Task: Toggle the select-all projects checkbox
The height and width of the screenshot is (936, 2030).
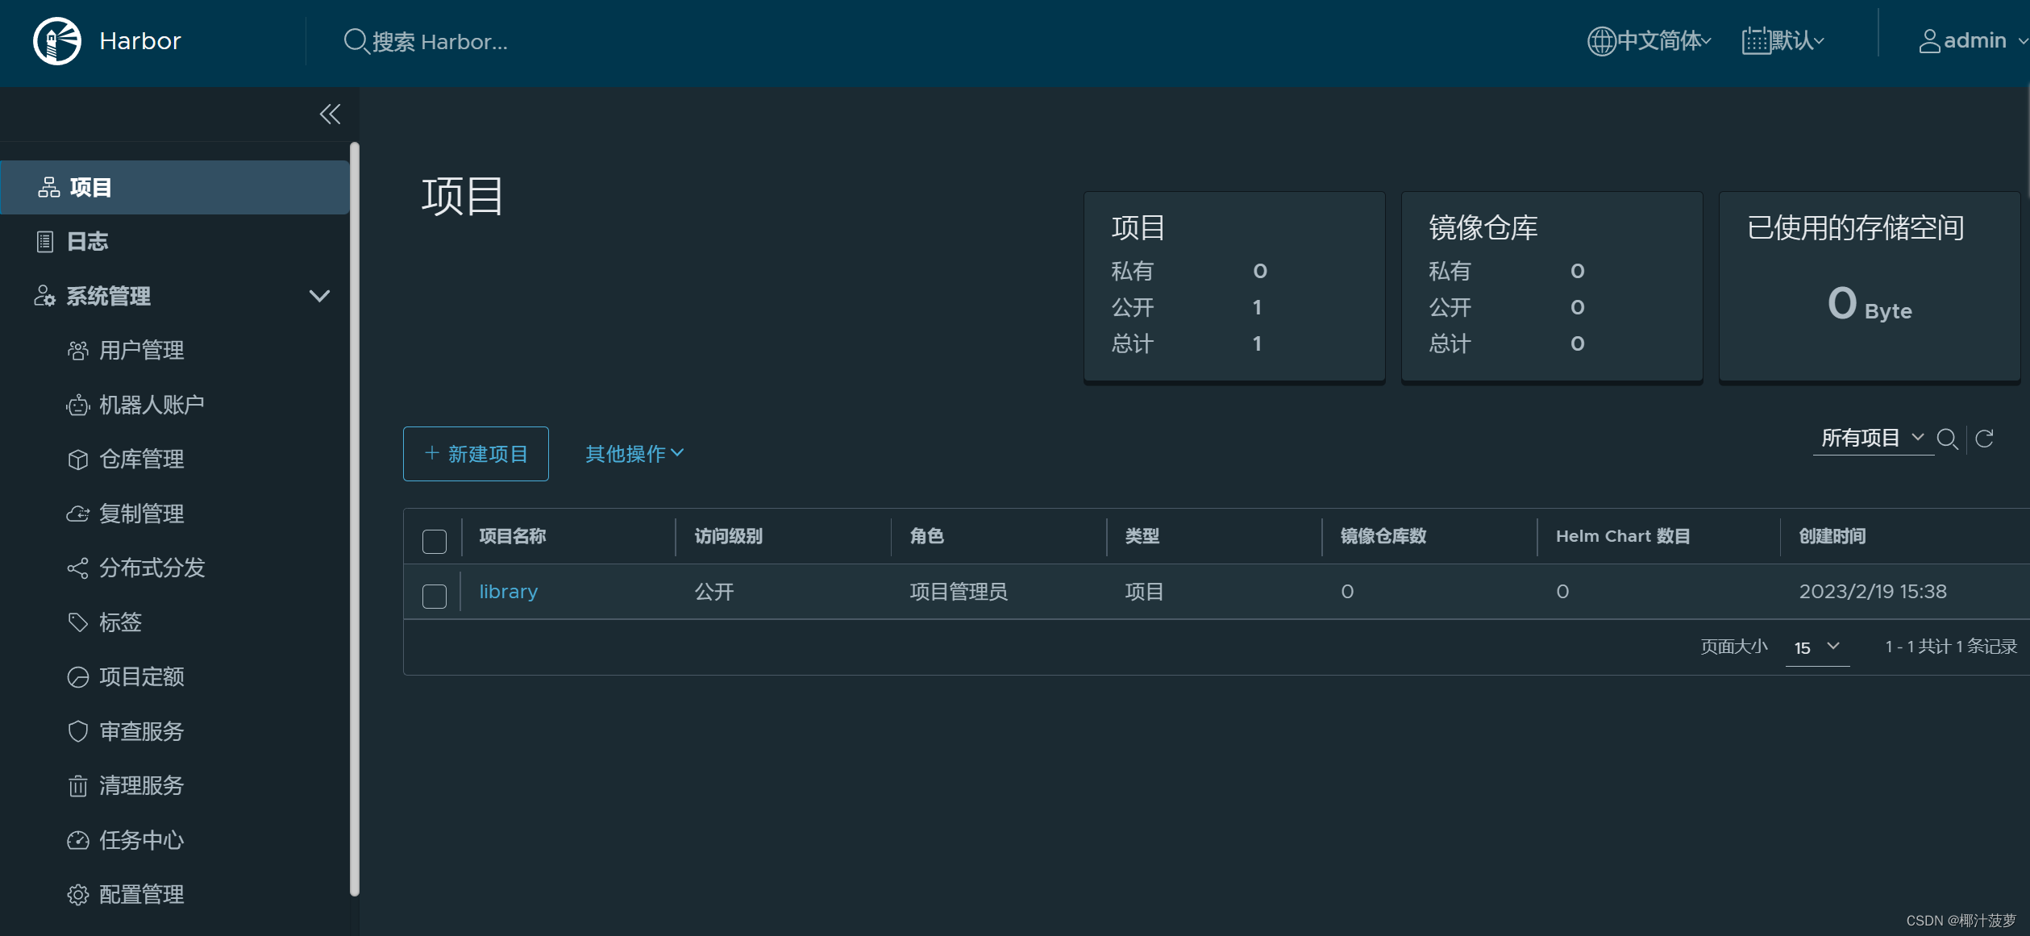Action: pyautogui.click(x=435, y=541)
